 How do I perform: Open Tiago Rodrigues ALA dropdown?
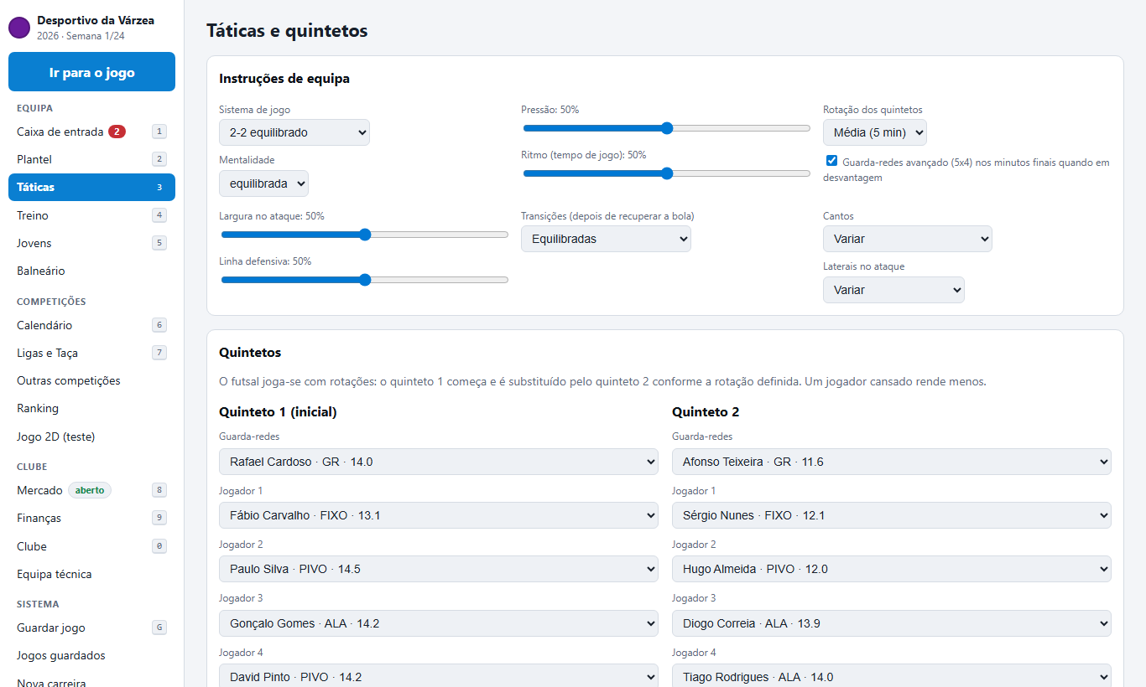pos(892,677)
